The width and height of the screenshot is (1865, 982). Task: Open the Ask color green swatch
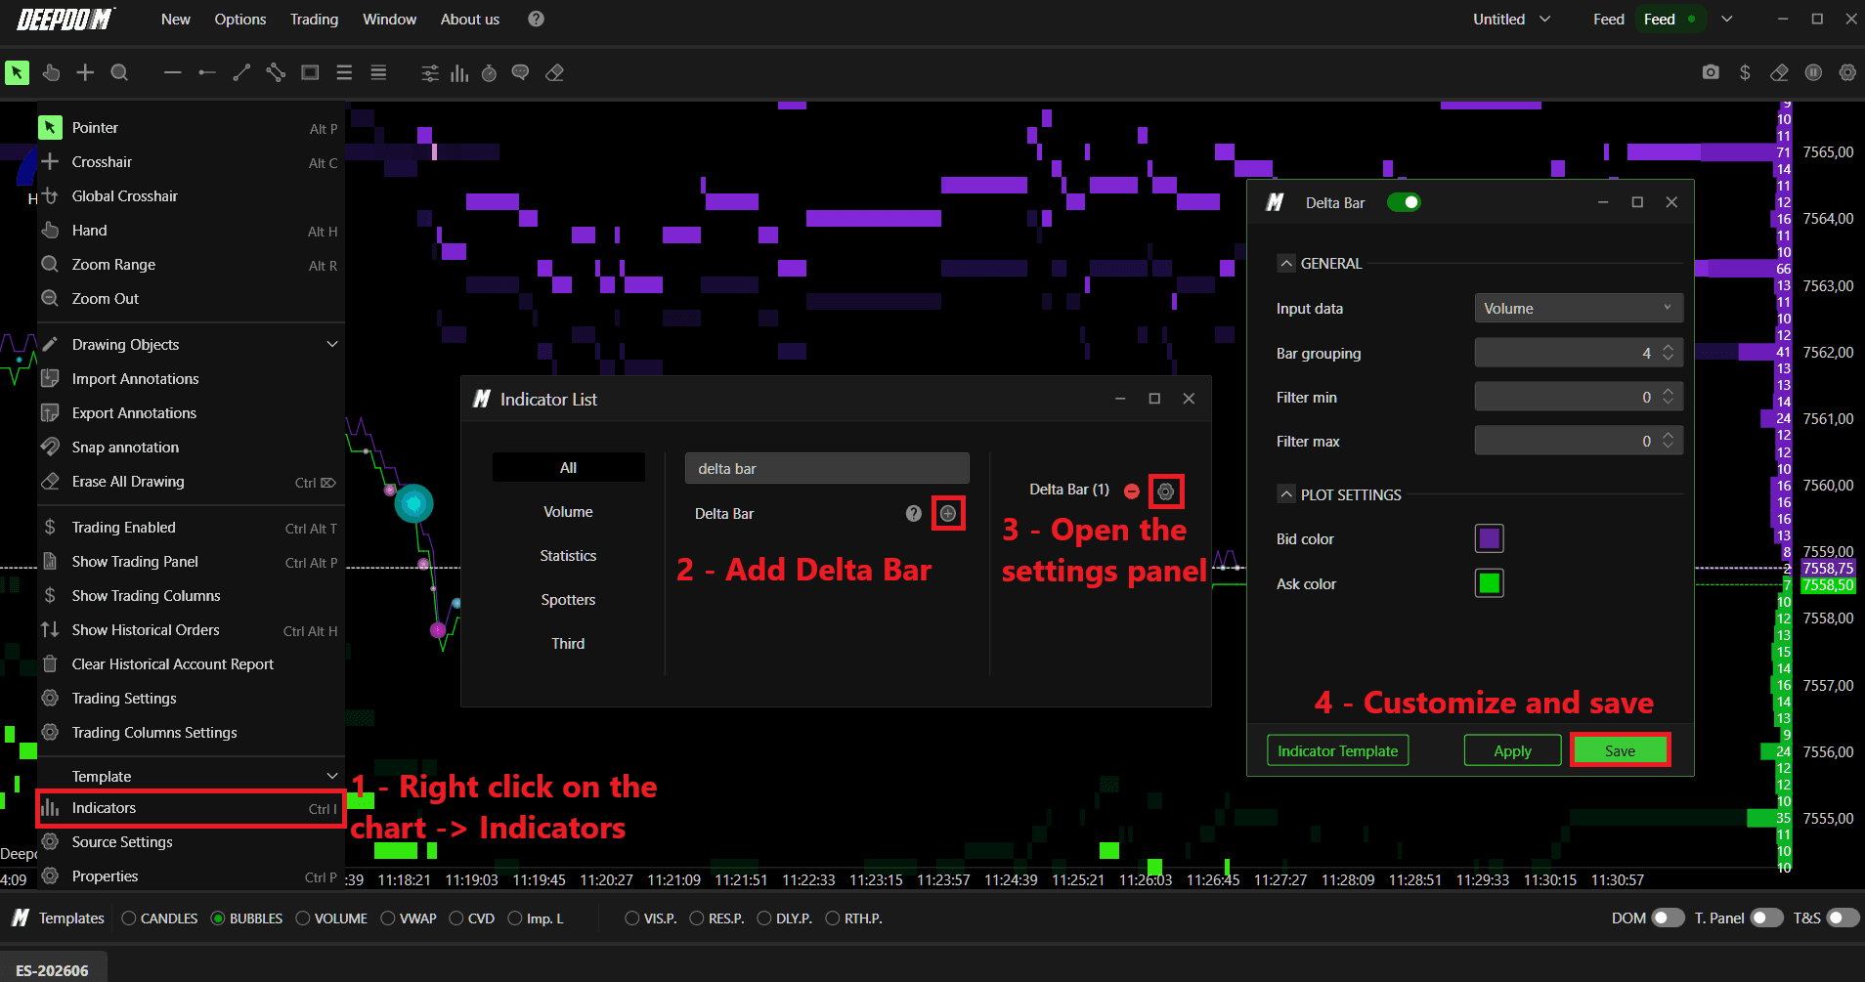tap(1489, 583)
